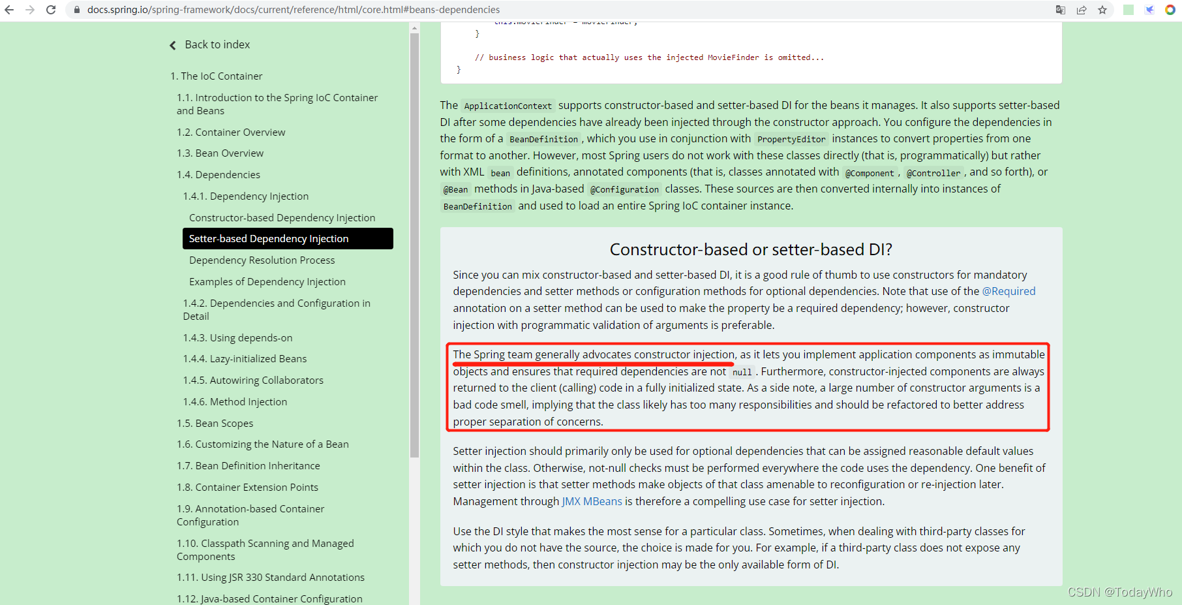Open 1.4.1. Dependency Injection entry
The width and height of the screenshot is (1182, 605).
click(x=246, y=196)
